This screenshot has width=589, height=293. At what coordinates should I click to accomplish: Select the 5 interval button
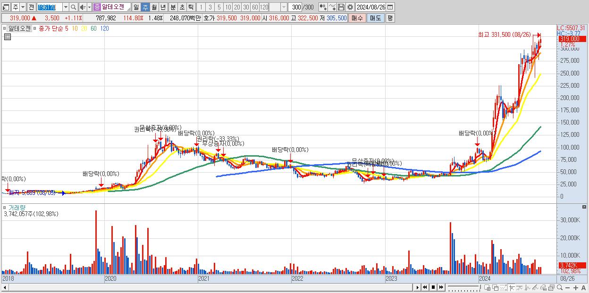pos(219,7)
